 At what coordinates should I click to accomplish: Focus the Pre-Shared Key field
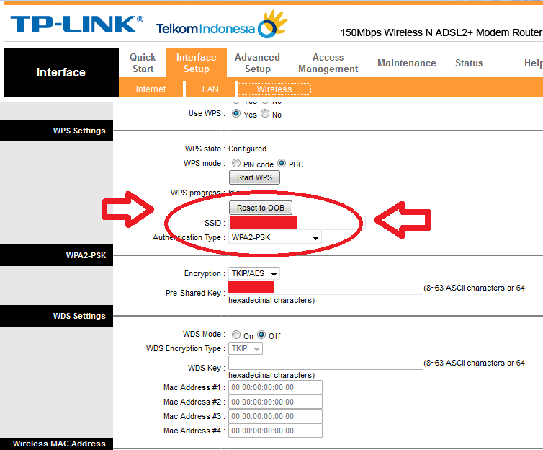coord(326,288)
